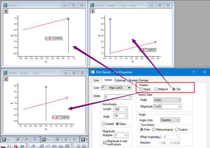210x148 pixels.
Task: Restore the first minimized Book window
Action: coord(18,139)
